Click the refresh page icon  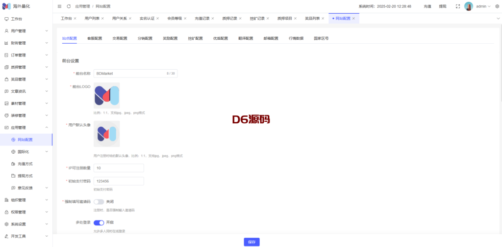coord(69,6)
